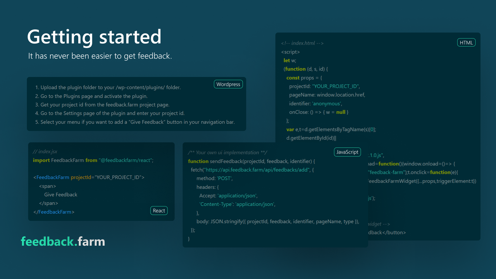Click the "<!-- index.html -->" comment line
496x279 pixels.
click(x=302, y=43)
